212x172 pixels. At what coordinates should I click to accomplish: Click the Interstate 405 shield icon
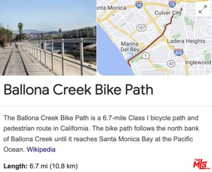coord(179,52)
